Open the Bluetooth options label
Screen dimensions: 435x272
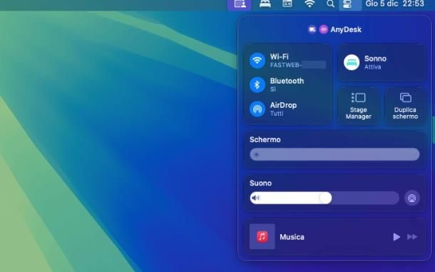(287, 81)
